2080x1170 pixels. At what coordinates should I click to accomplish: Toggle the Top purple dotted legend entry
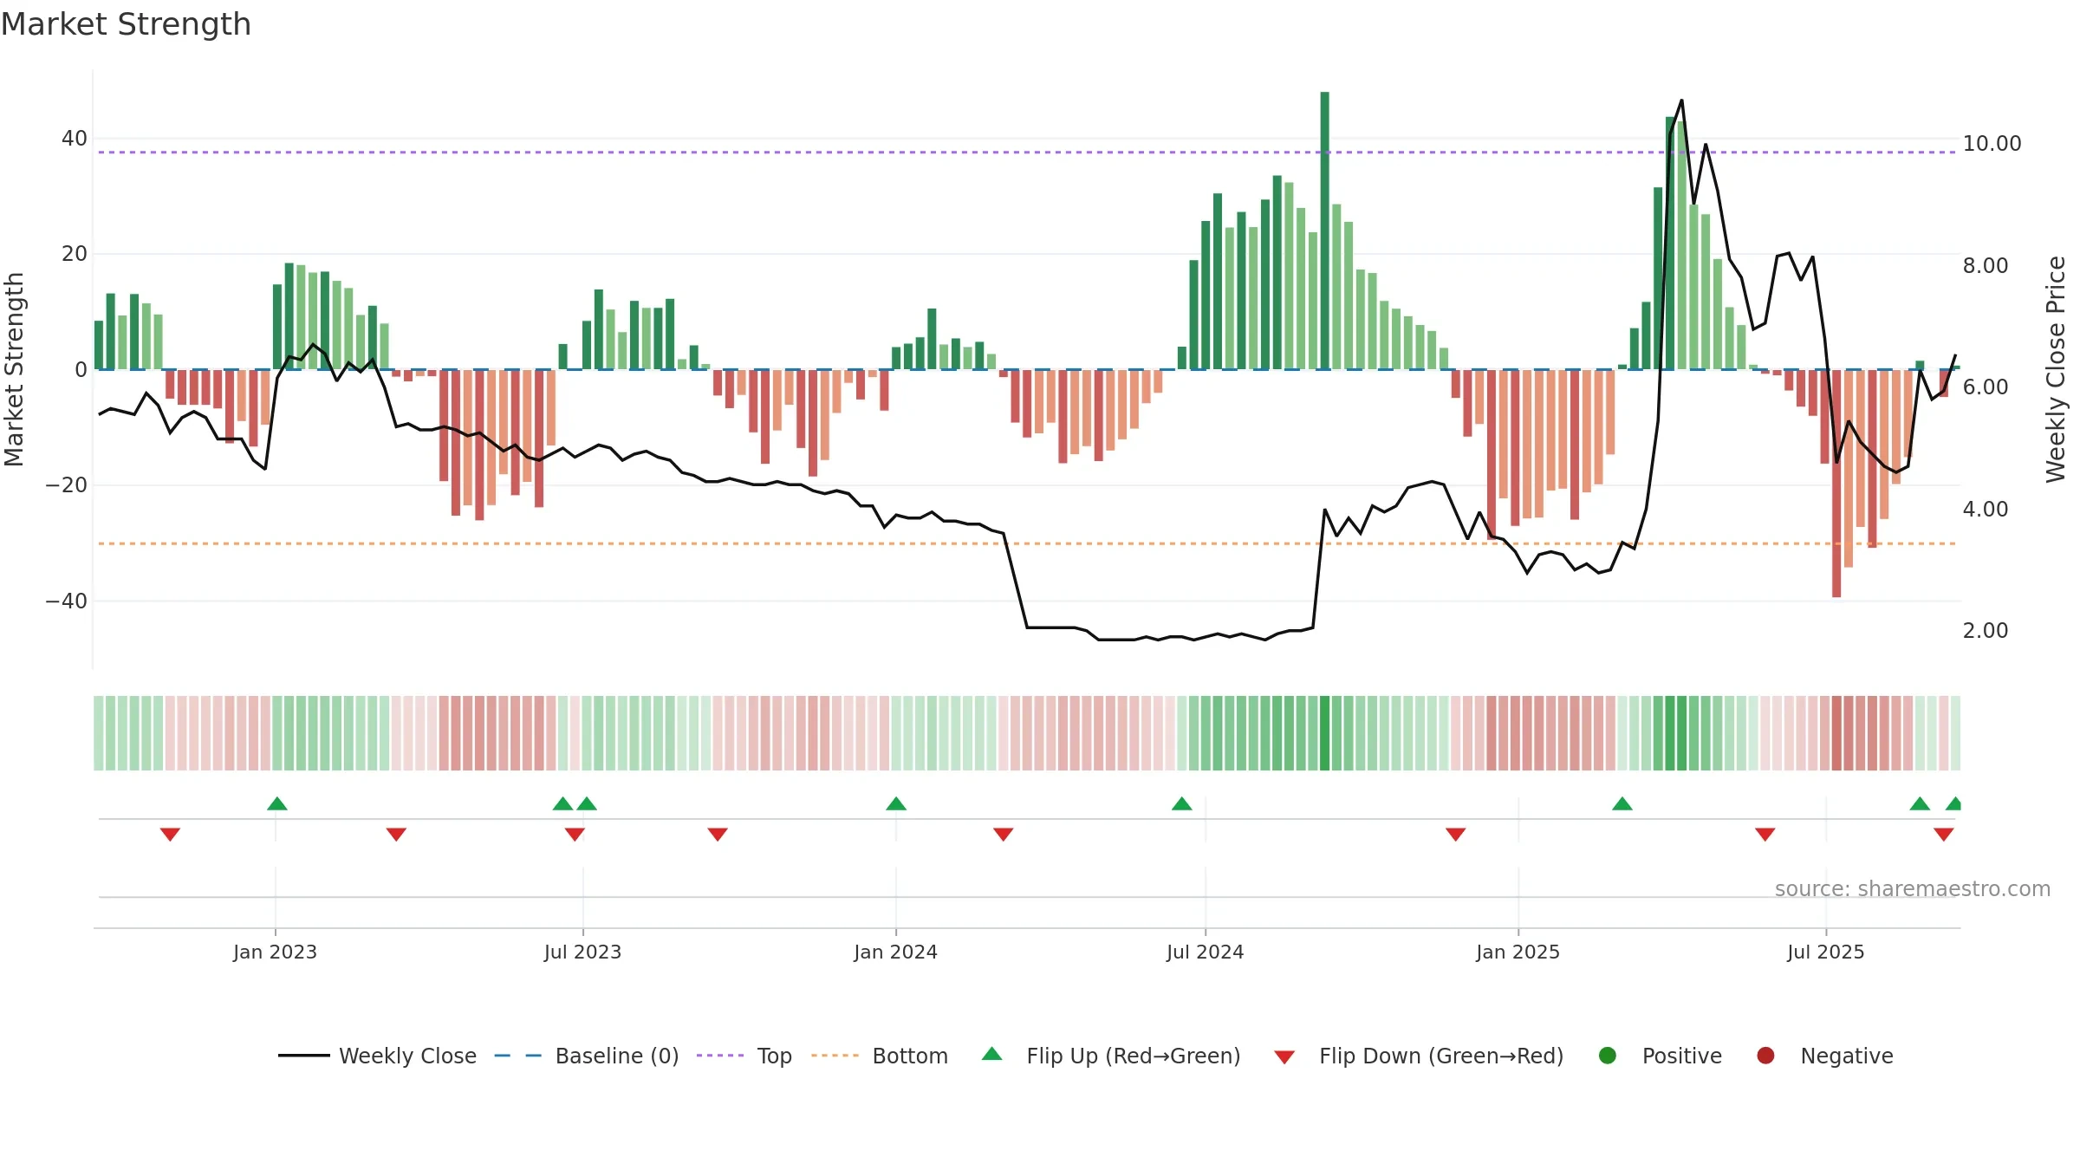(744, 1056)
